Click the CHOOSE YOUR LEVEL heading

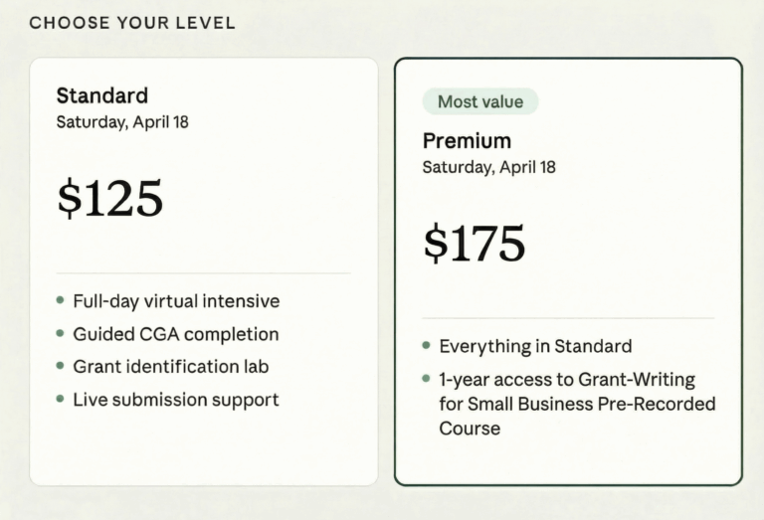pos(132,22)
